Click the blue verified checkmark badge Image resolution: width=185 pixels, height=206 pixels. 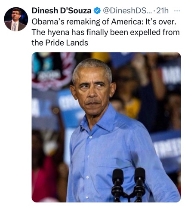97,11
